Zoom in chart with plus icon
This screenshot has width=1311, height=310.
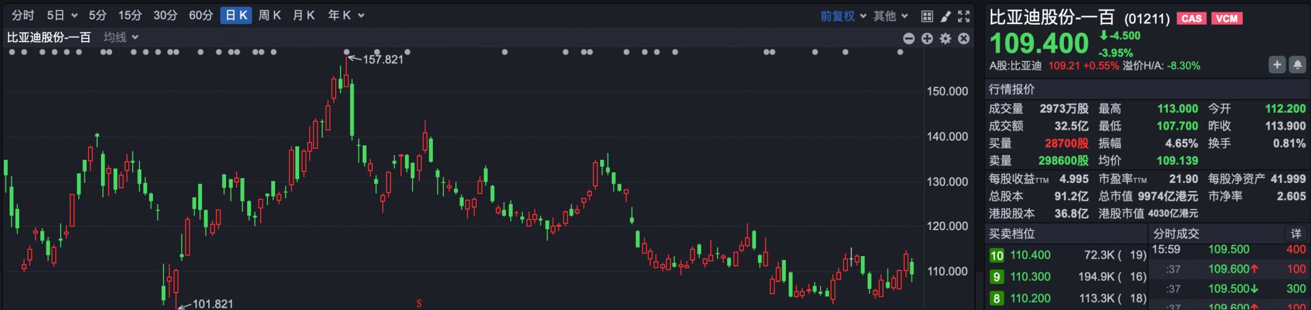(x=927, y=38)
